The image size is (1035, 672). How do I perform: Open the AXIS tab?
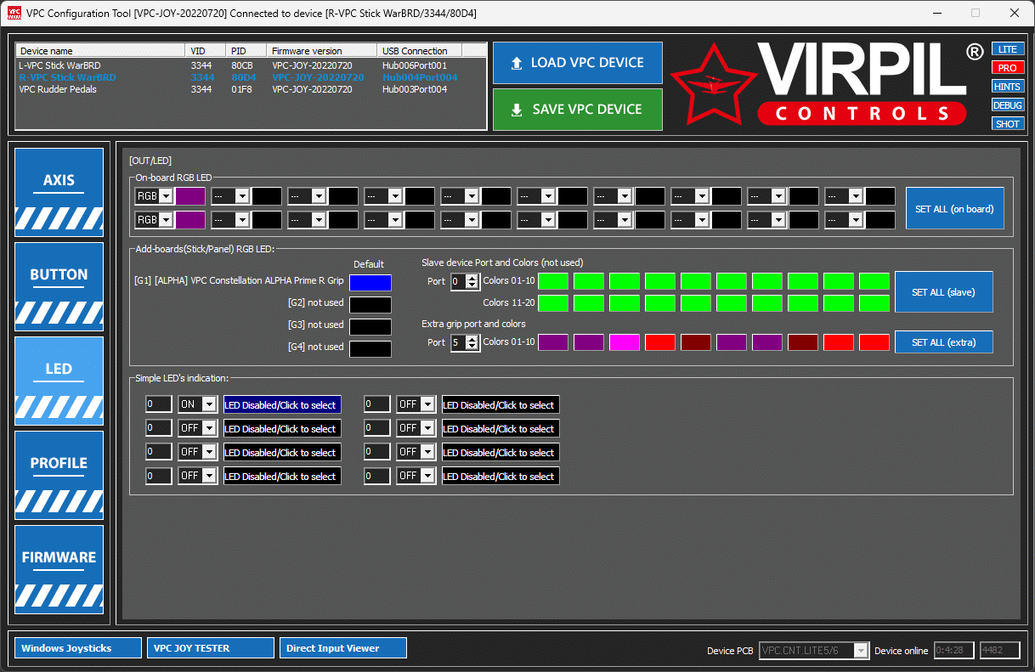(59, 192)
